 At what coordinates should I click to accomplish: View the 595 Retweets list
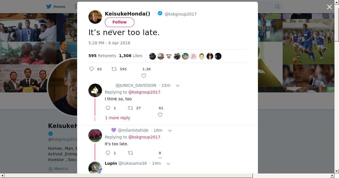[102, 56]
